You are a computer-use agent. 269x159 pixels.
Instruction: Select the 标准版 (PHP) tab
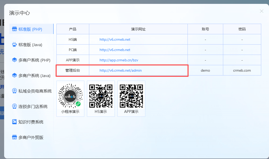tap(31, 29)
